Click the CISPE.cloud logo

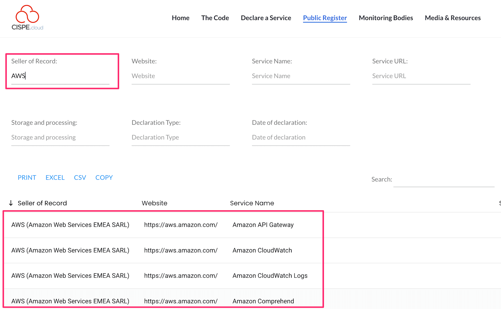(27, 18)
